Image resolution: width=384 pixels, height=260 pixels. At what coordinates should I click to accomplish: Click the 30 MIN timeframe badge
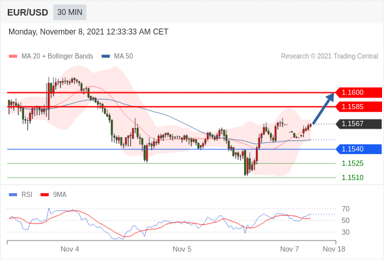pyautogui.click(x=70, y=12)
